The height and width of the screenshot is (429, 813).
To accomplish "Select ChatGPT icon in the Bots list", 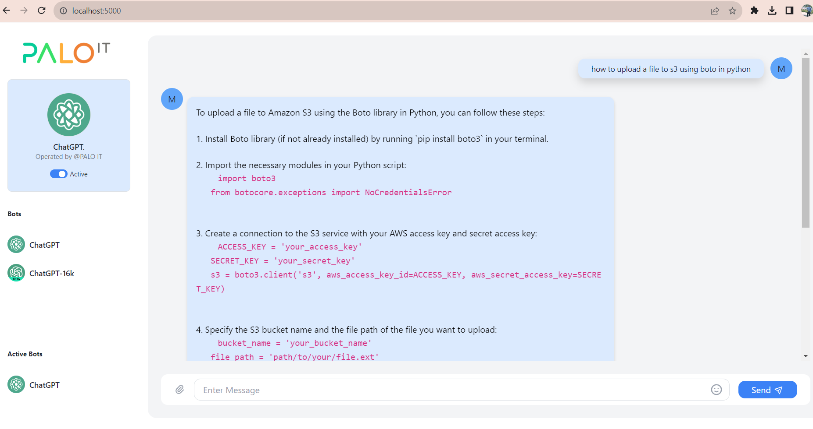I will point(16,245).
